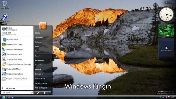Expand All Programs list
Screen dimensions: 176x99
tap(17, 88)
